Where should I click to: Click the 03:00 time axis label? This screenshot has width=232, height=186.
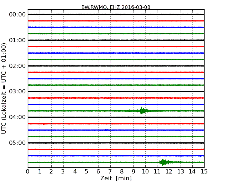(x=17, y=91)
